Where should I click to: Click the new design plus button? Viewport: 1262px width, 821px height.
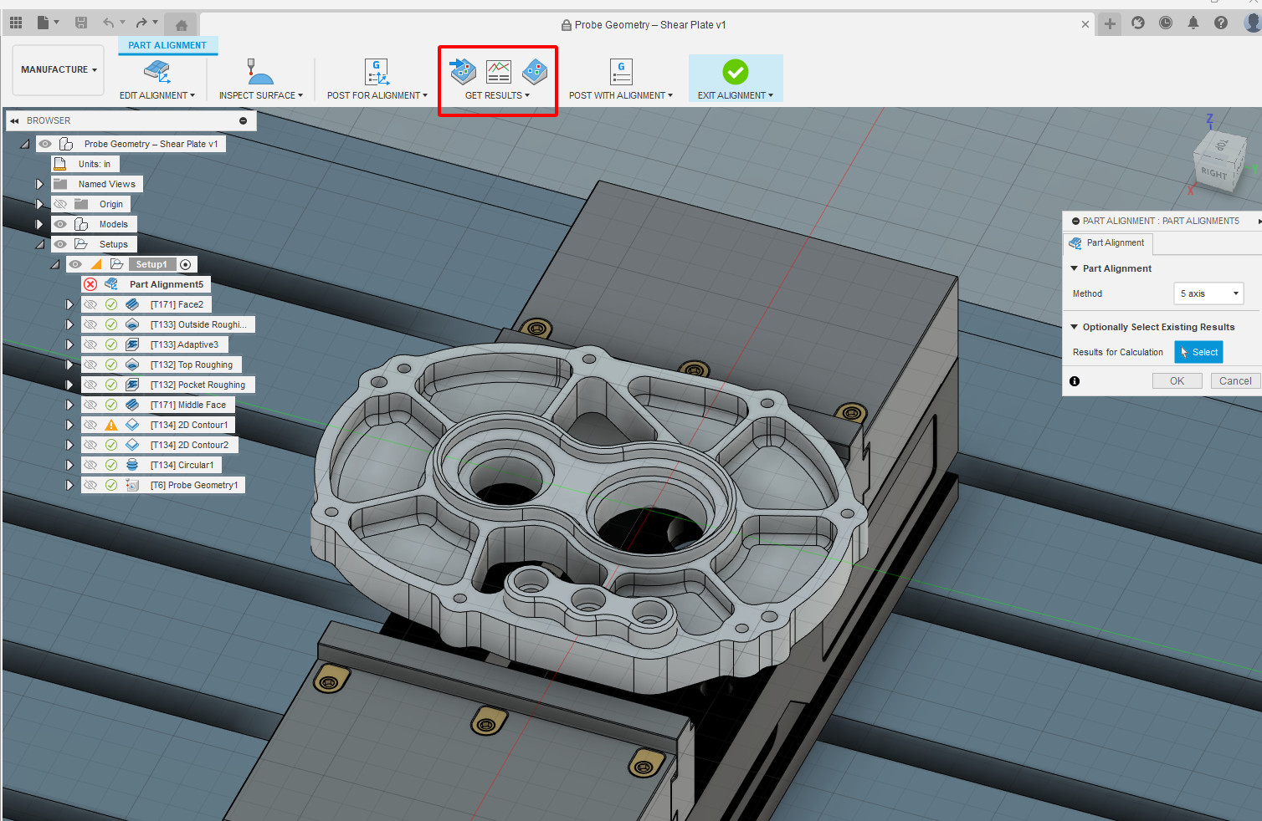pyautogui.click(x=1110, y=24)
